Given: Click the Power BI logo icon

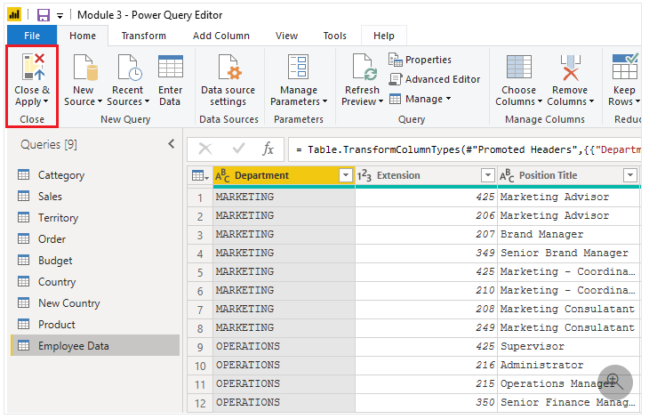Looking at the screenshot, I should click(14, 15).
